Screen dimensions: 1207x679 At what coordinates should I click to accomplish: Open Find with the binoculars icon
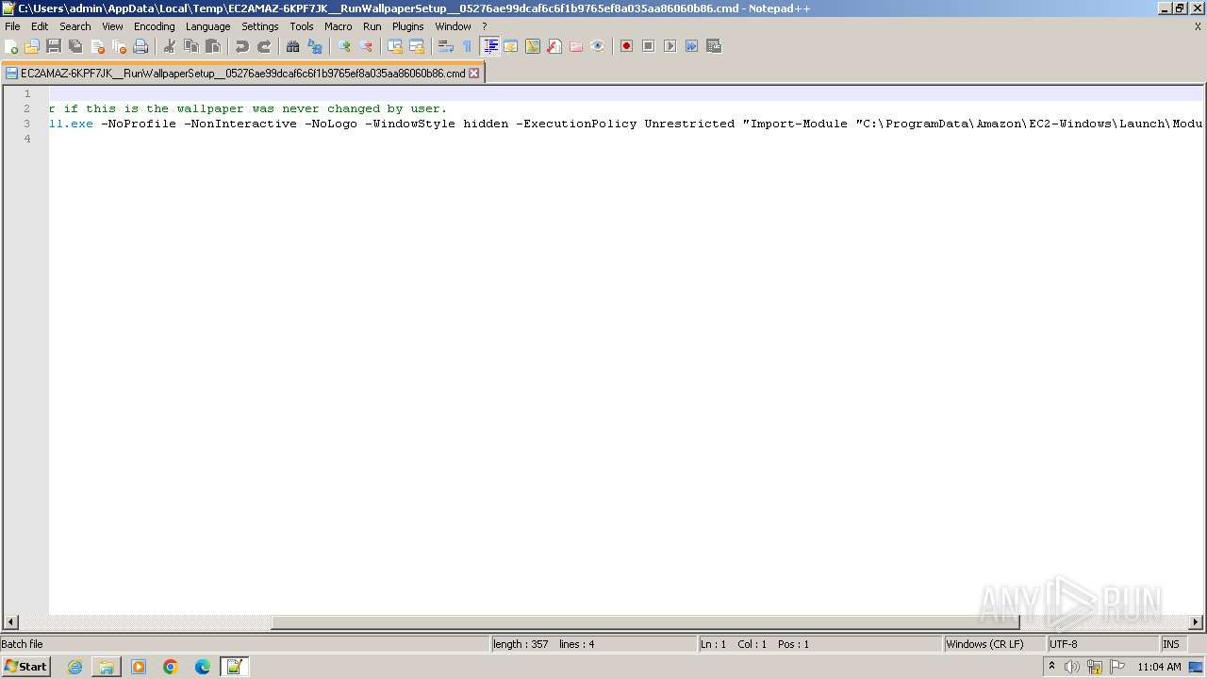tap(293, 46)
